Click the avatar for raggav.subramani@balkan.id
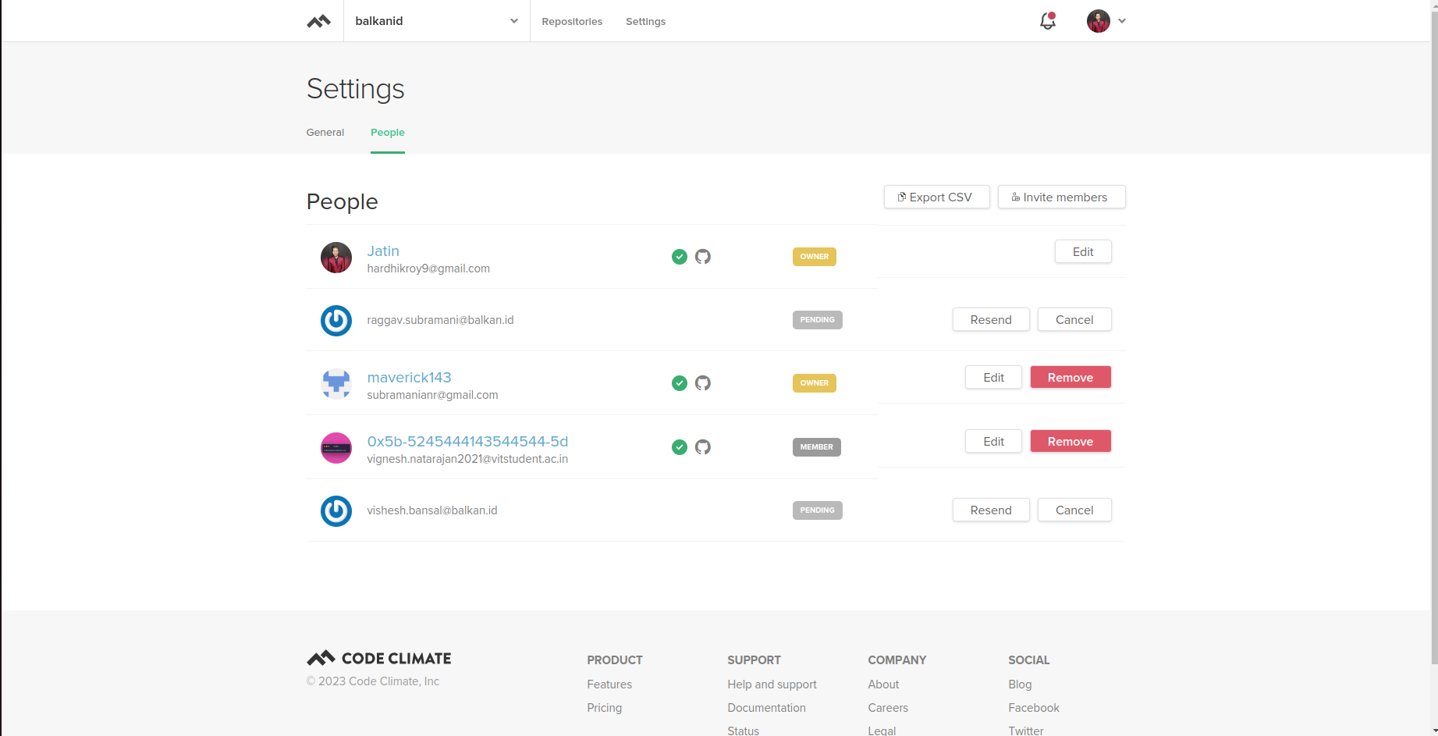Viewport: 1438px width, 736px height. [x=336, y=321]
